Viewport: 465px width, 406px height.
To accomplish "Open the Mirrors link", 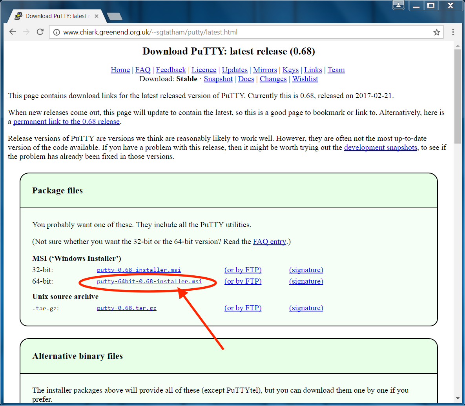I will tap(265, 70).
